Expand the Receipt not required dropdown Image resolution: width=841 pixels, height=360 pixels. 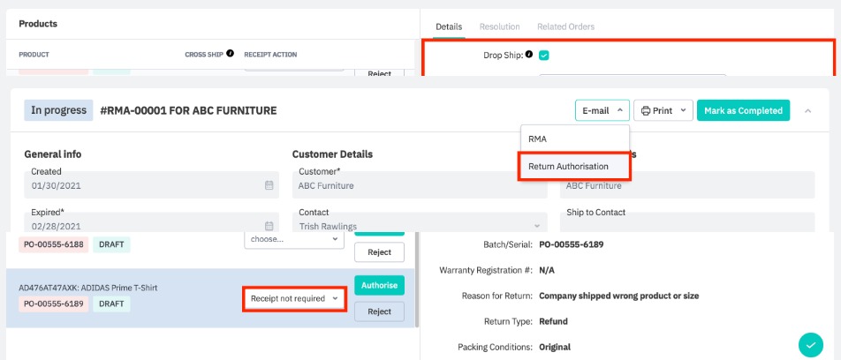pyautogui.click(x=295, y=298)
